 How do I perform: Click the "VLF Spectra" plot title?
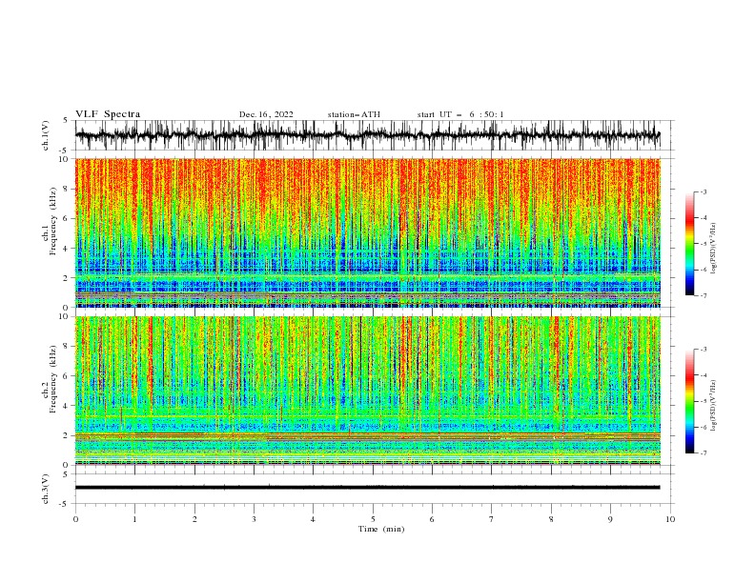(x=108, y=114)
